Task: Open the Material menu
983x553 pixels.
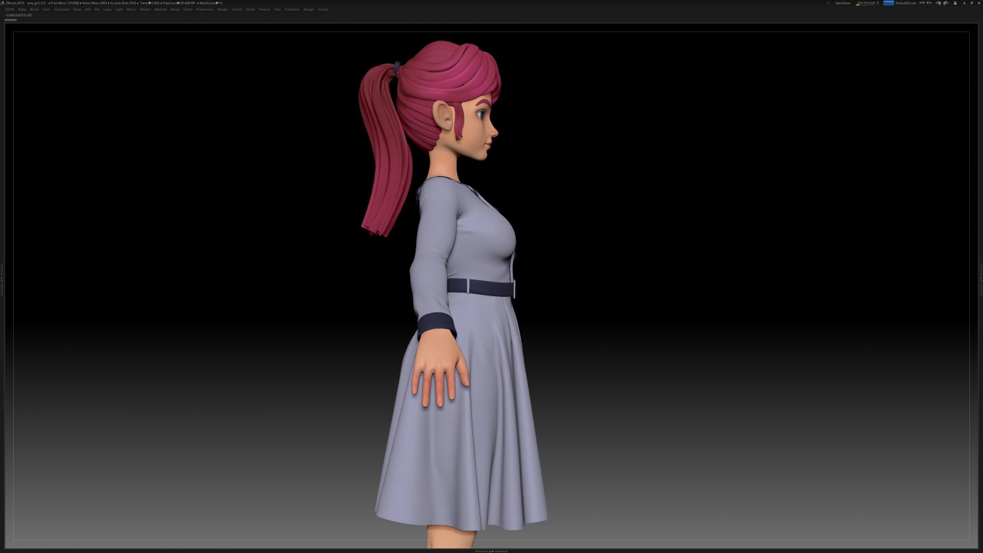Action: [161, 9]
